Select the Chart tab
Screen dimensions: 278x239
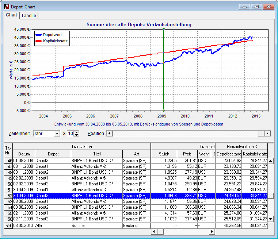[11, 15]
